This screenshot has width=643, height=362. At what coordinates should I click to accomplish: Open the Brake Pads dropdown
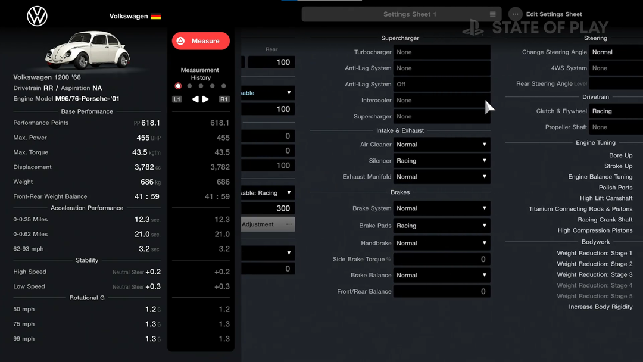click(x=442, y=226)
